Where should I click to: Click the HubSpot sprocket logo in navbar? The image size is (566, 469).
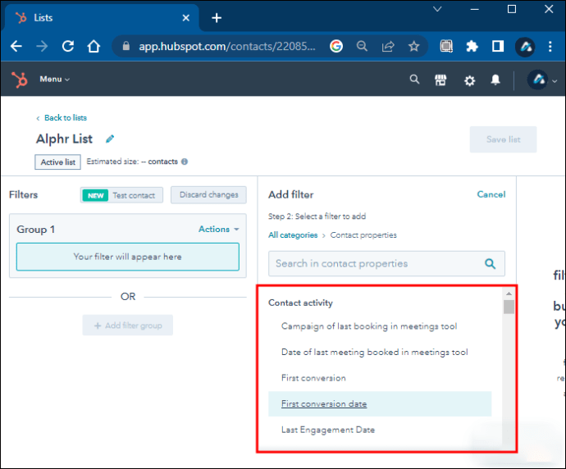20,80
